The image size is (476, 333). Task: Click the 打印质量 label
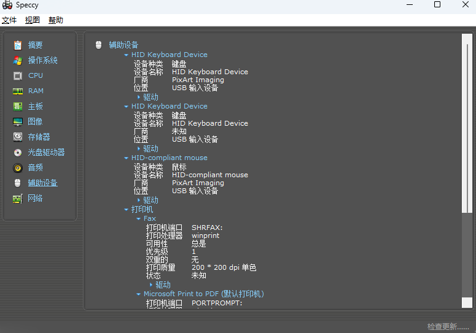160,267
